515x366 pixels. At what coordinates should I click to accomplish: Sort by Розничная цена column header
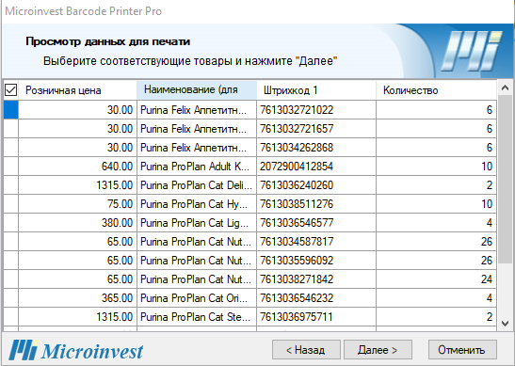[x=77, y=90]
